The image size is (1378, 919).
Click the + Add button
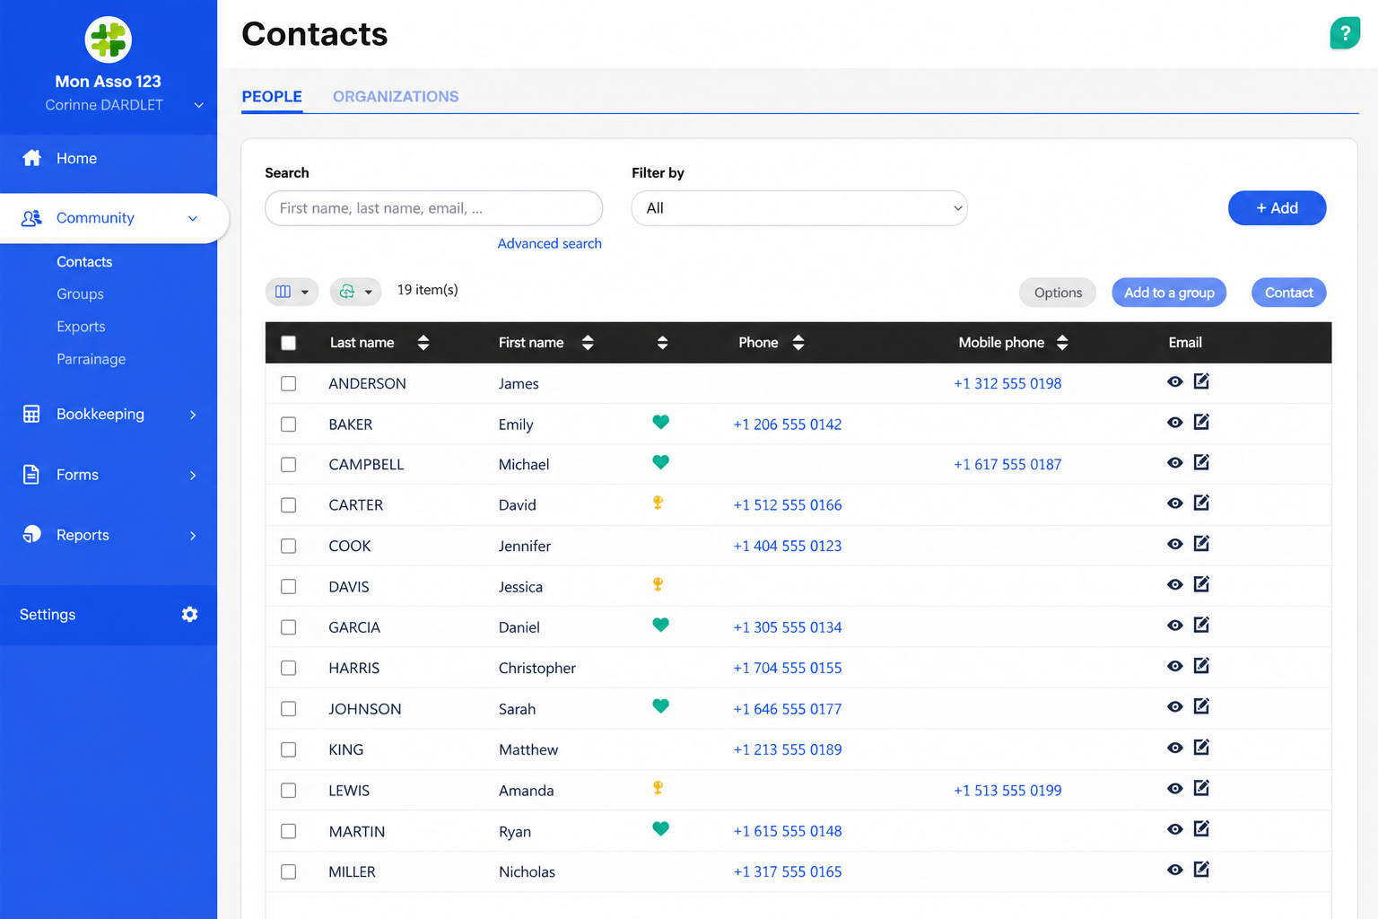tap(1277, 208)
